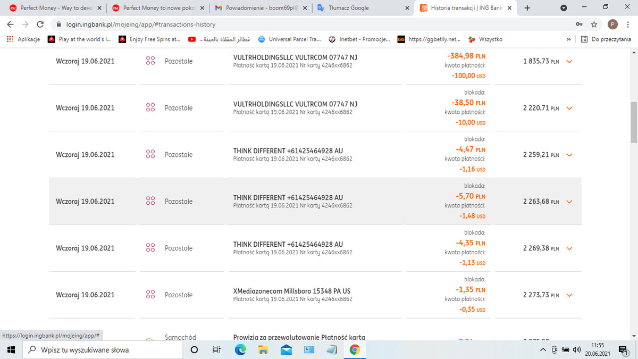The width and height of the screenshot is (638, 359).
Task: Reload the ING transactions page
Action: click(x=40, y=24)
